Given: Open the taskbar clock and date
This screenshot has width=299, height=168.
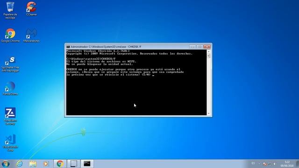Looking at the screenshot, I should (x=287, y=164).
